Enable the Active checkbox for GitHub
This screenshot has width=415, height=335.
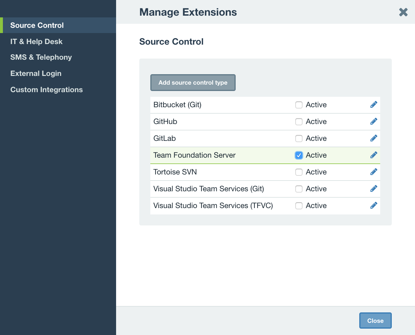tap(299, 121)
